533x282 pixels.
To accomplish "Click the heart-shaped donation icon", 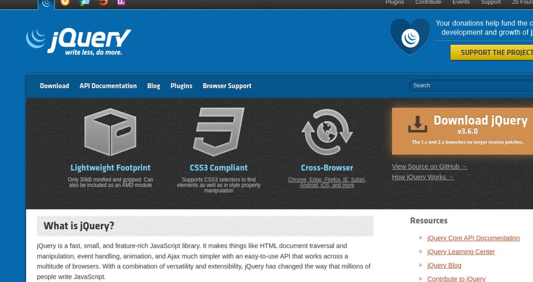I will 410,37.
